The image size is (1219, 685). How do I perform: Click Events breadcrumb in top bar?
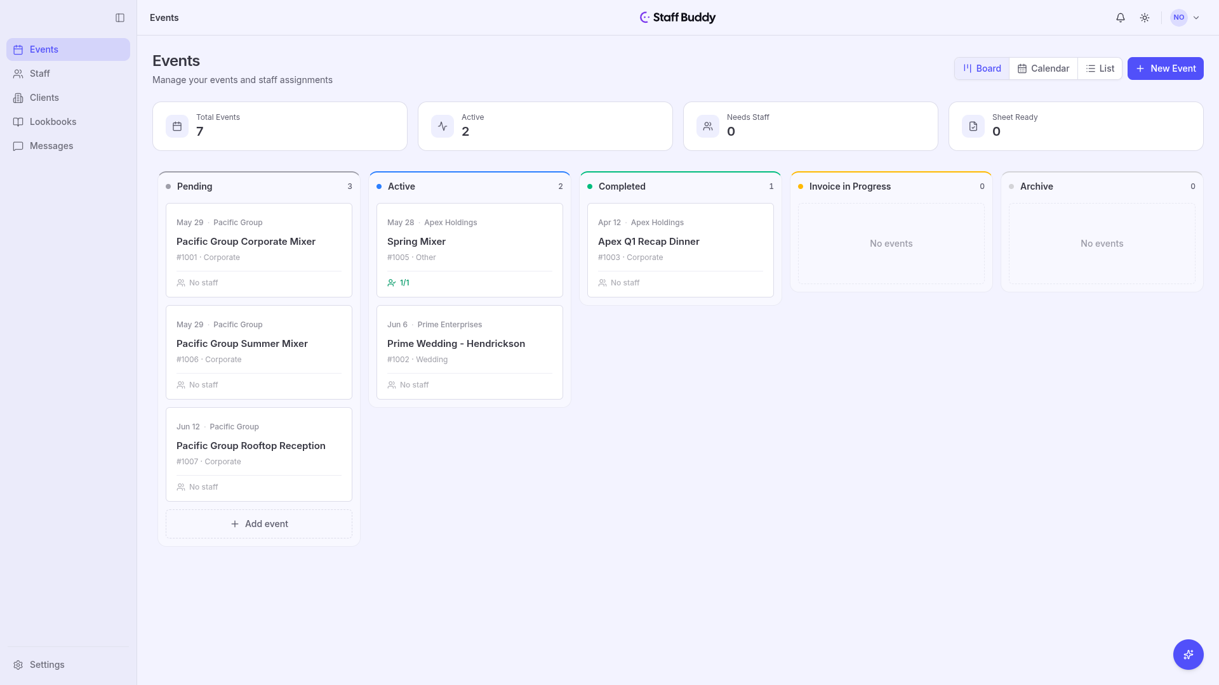coord(164,18)
